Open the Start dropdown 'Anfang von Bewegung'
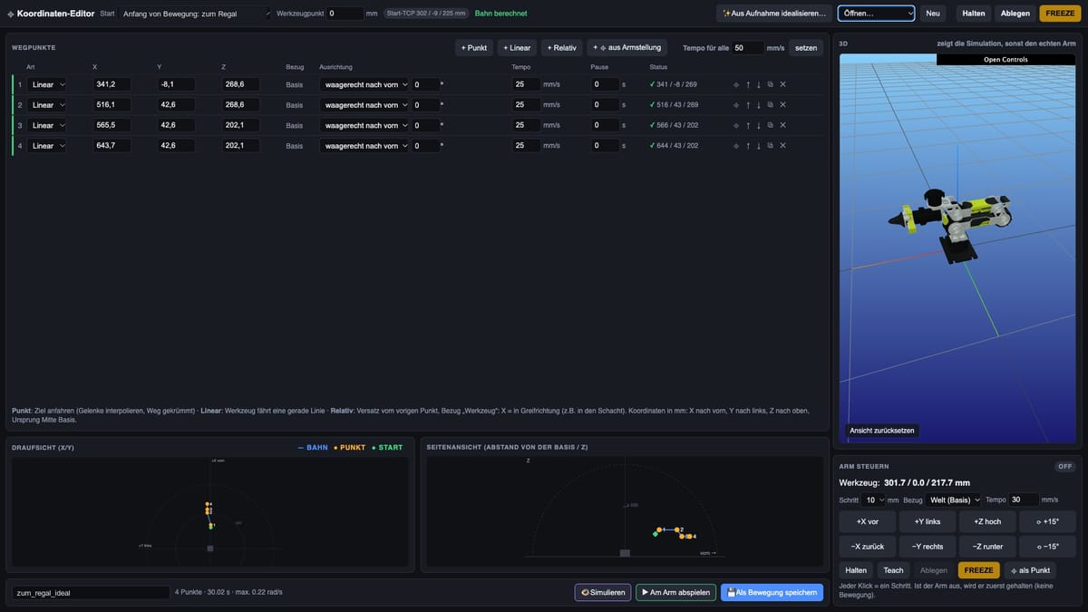 coord(196,14)
